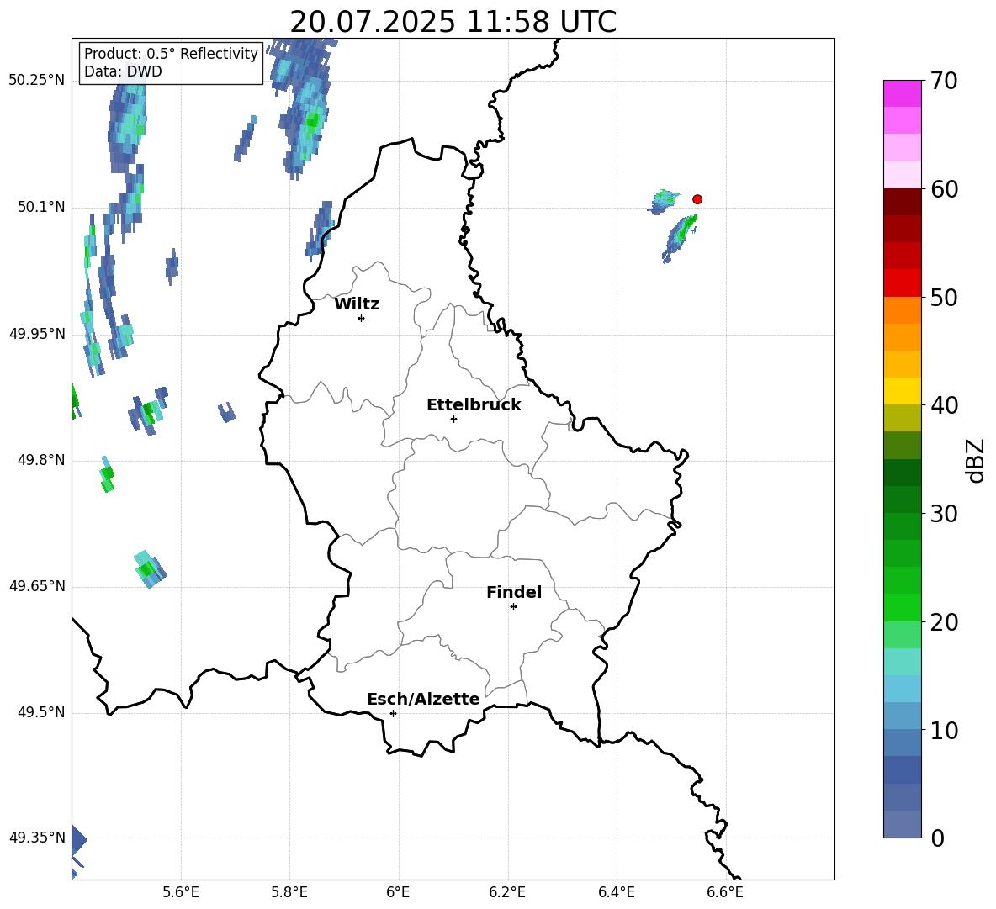Click the 5.8°E longitude label
The width and height of the screenshot is (996, 909).
click(x=289, y=892)
